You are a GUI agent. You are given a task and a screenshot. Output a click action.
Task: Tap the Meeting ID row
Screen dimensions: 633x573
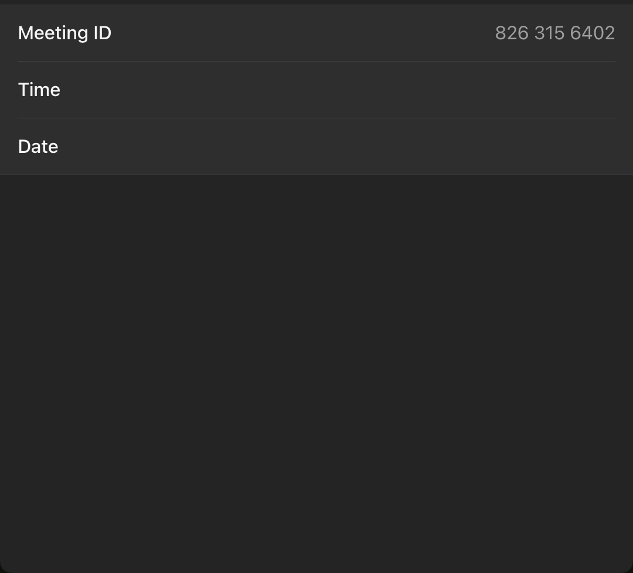pyautogui.click(x=316, y=33)
